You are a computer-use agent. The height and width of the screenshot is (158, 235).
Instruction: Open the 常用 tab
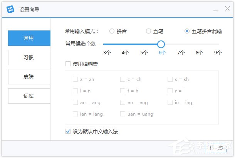(x=29, y=38)
